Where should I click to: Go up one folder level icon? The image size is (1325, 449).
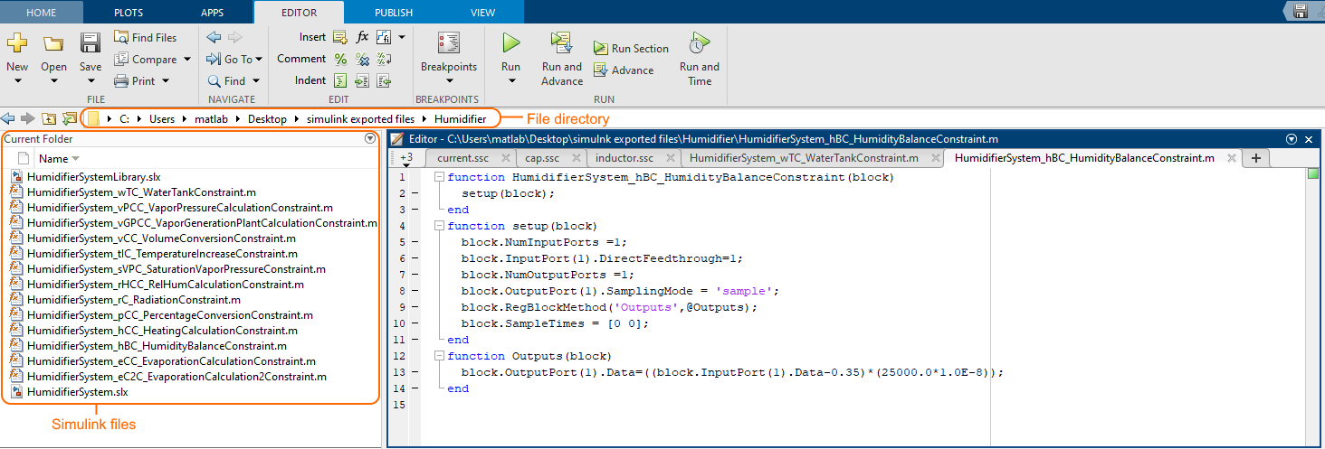pyautogui.click(x=48, y=118)
